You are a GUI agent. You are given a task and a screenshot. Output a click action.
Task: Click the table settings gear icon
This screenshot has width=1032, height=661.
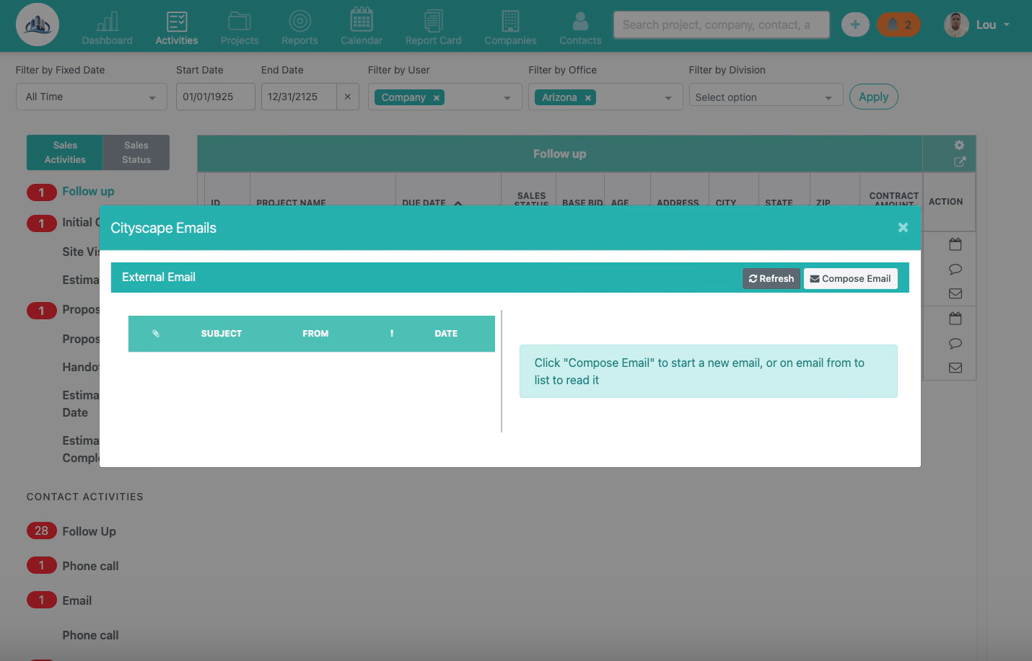click(x=959, y=145)
